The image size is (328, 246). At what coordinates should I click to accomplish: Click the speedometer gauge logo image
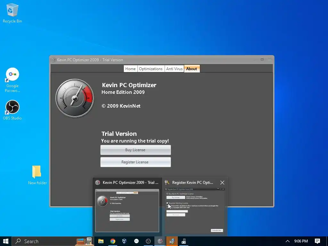[x=75, y=98]
